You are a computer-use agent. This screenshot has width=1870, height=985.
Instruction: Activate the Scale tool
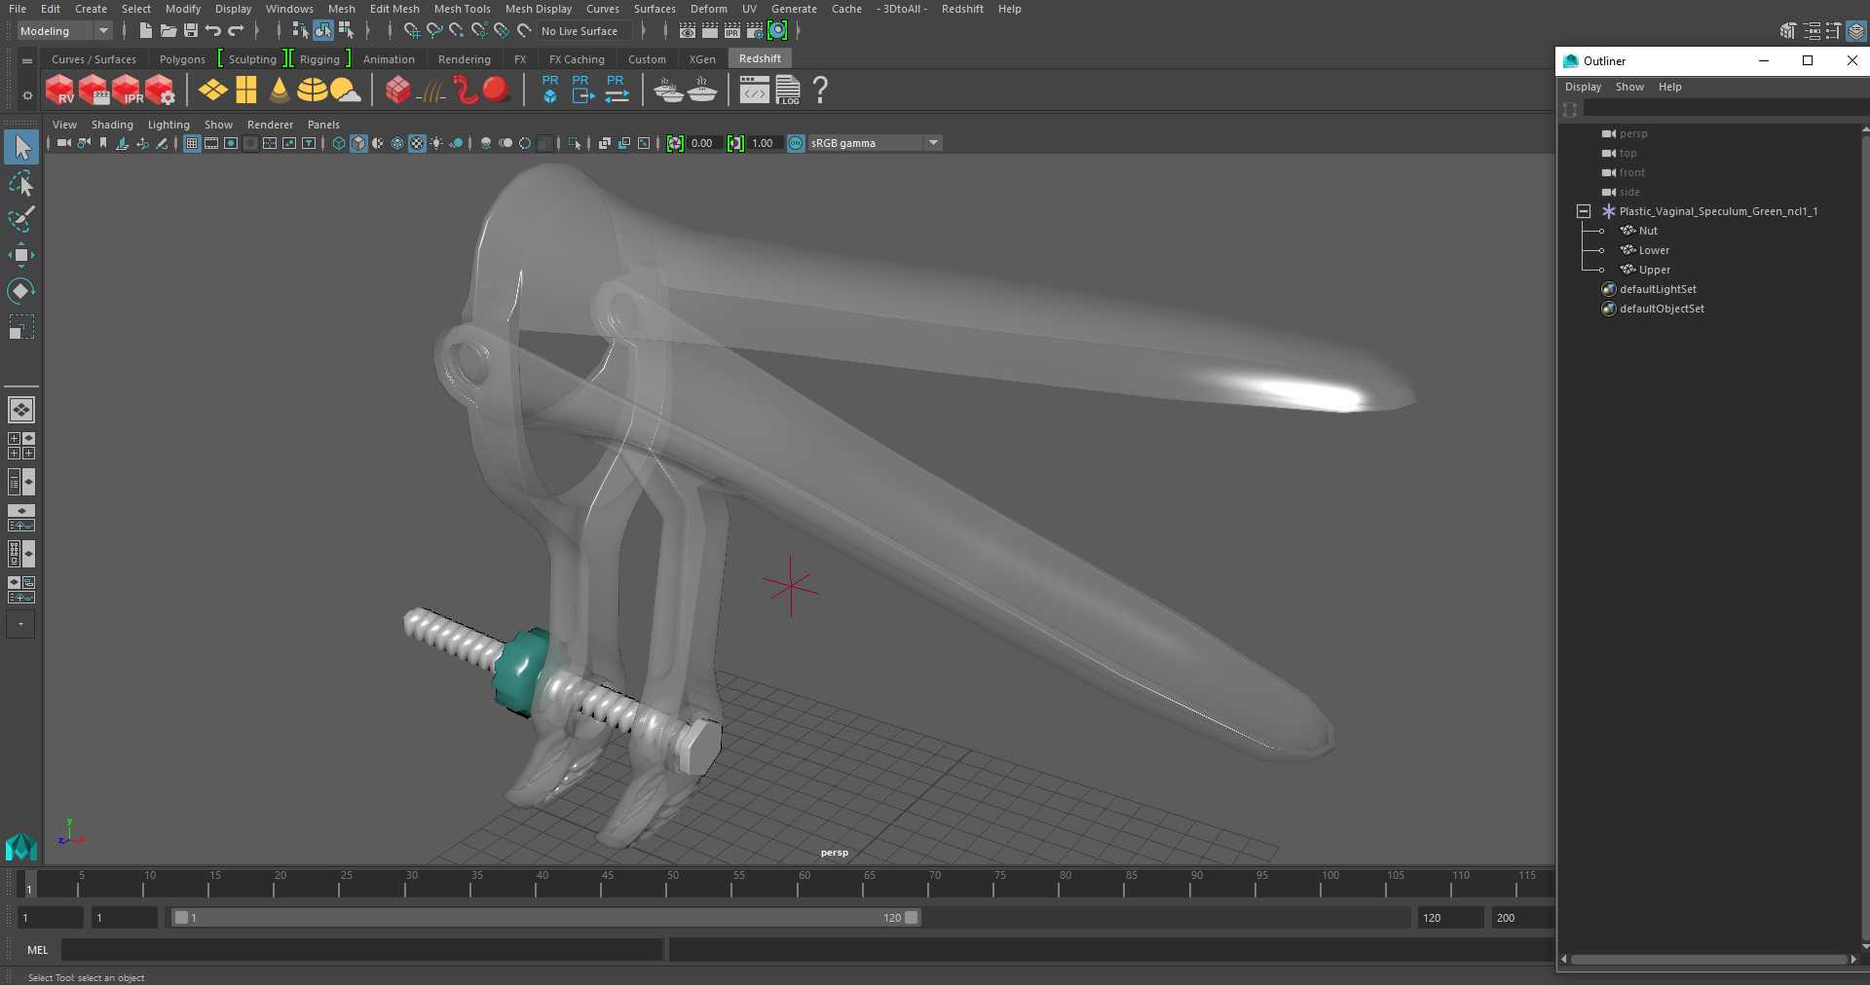pos(21,327)
